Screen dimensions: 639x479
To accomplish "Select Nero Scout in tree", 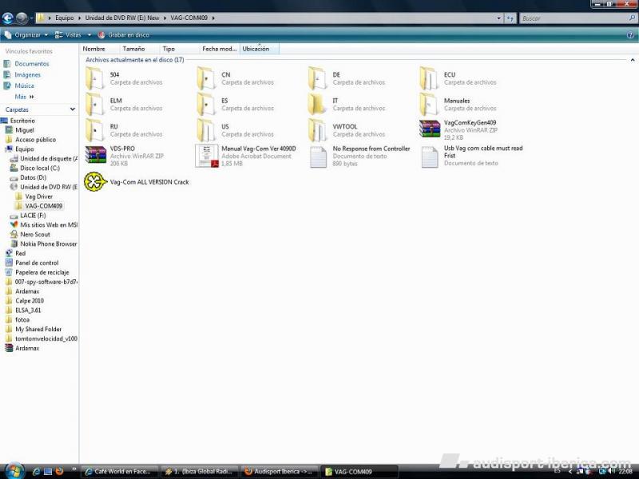I will (x=30, y=234).
